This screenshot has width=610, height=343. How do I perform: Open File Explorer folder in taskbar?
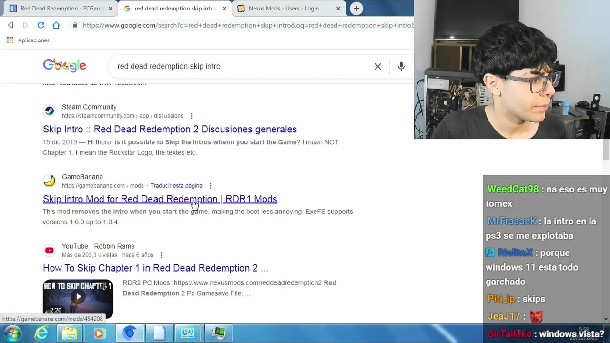click(70, 333)
